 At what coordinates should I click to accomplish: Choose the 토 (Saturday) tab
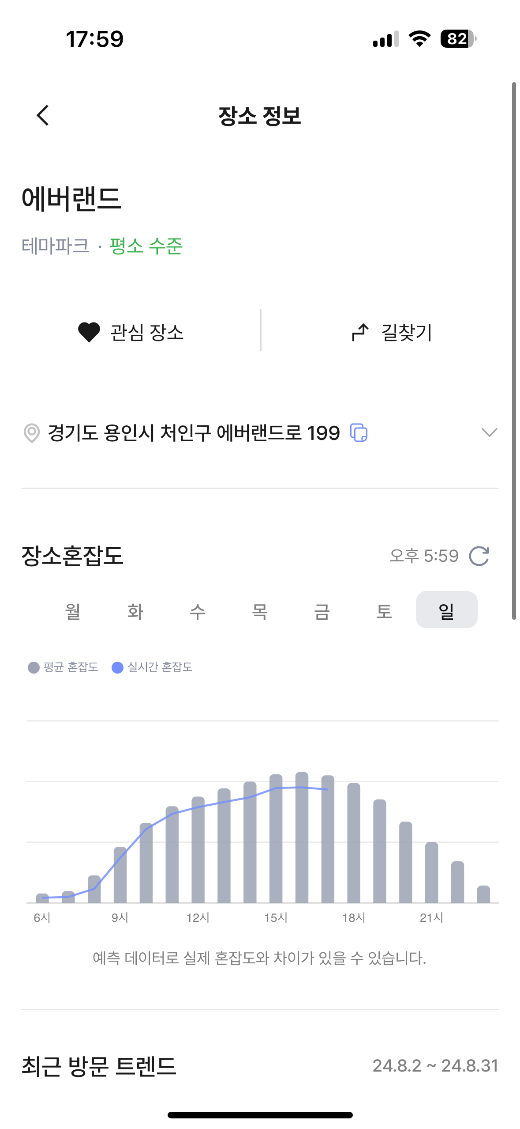pos(384,611)
